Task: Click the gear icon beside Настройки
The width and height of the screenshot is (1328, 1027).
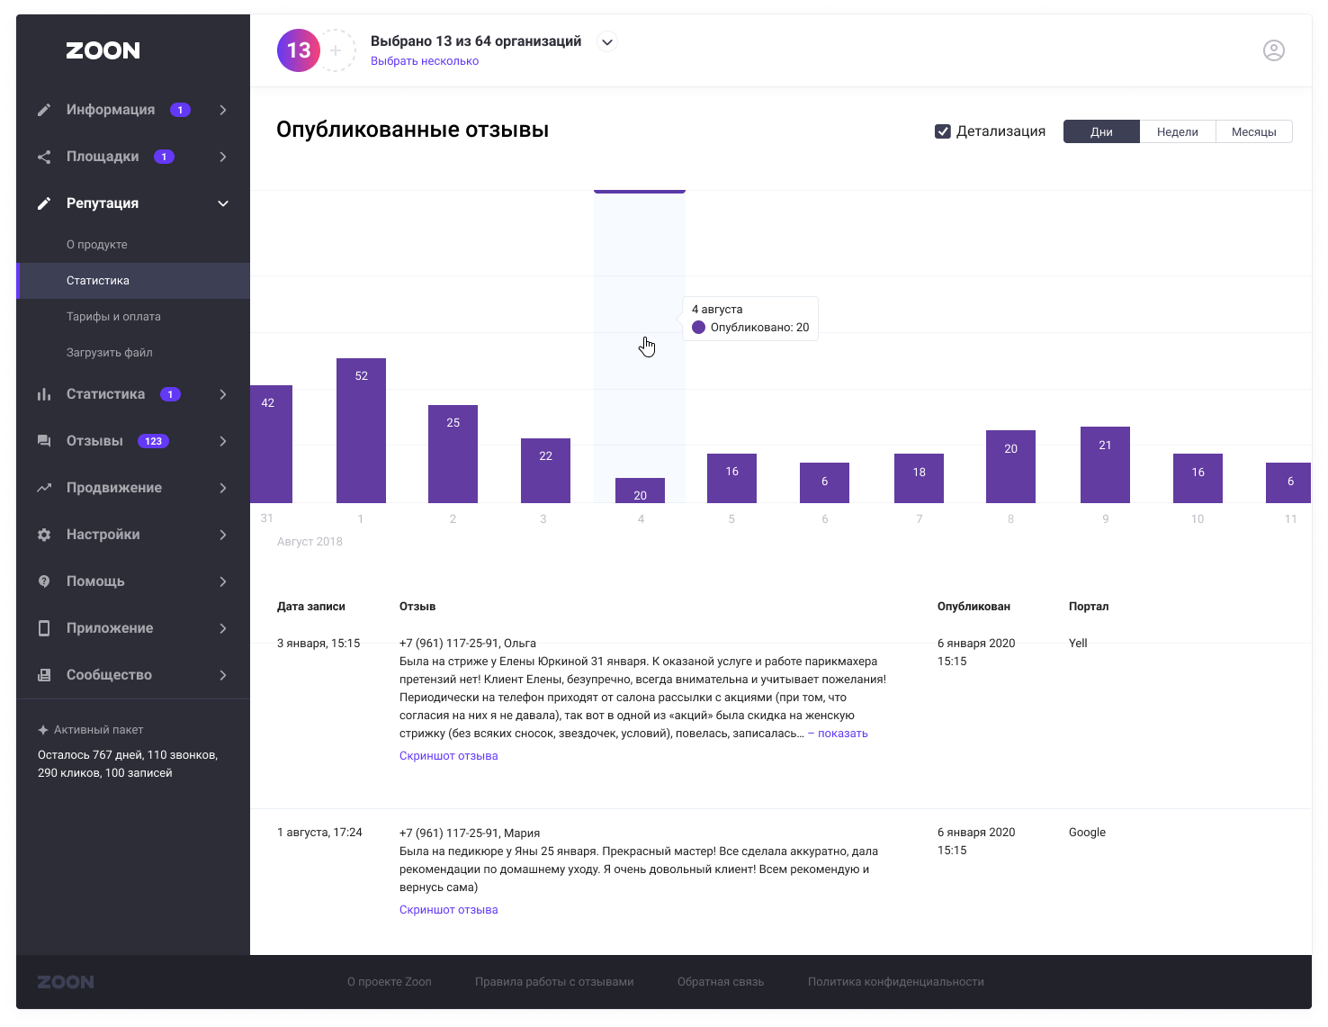Action: point(44,535)
